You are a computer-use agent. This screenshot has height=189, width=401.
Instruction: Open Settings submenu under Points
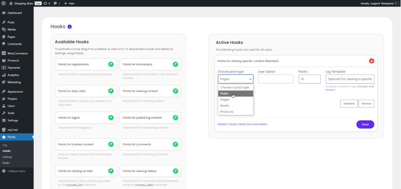7,157
